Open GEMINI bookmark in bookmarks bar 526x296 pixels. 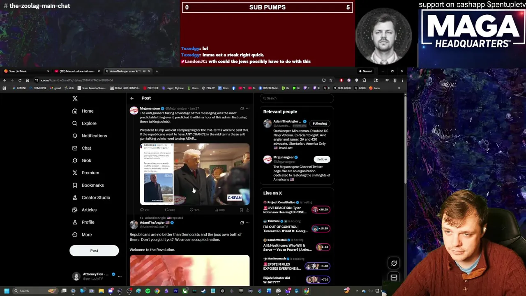(x=19, y=88)
